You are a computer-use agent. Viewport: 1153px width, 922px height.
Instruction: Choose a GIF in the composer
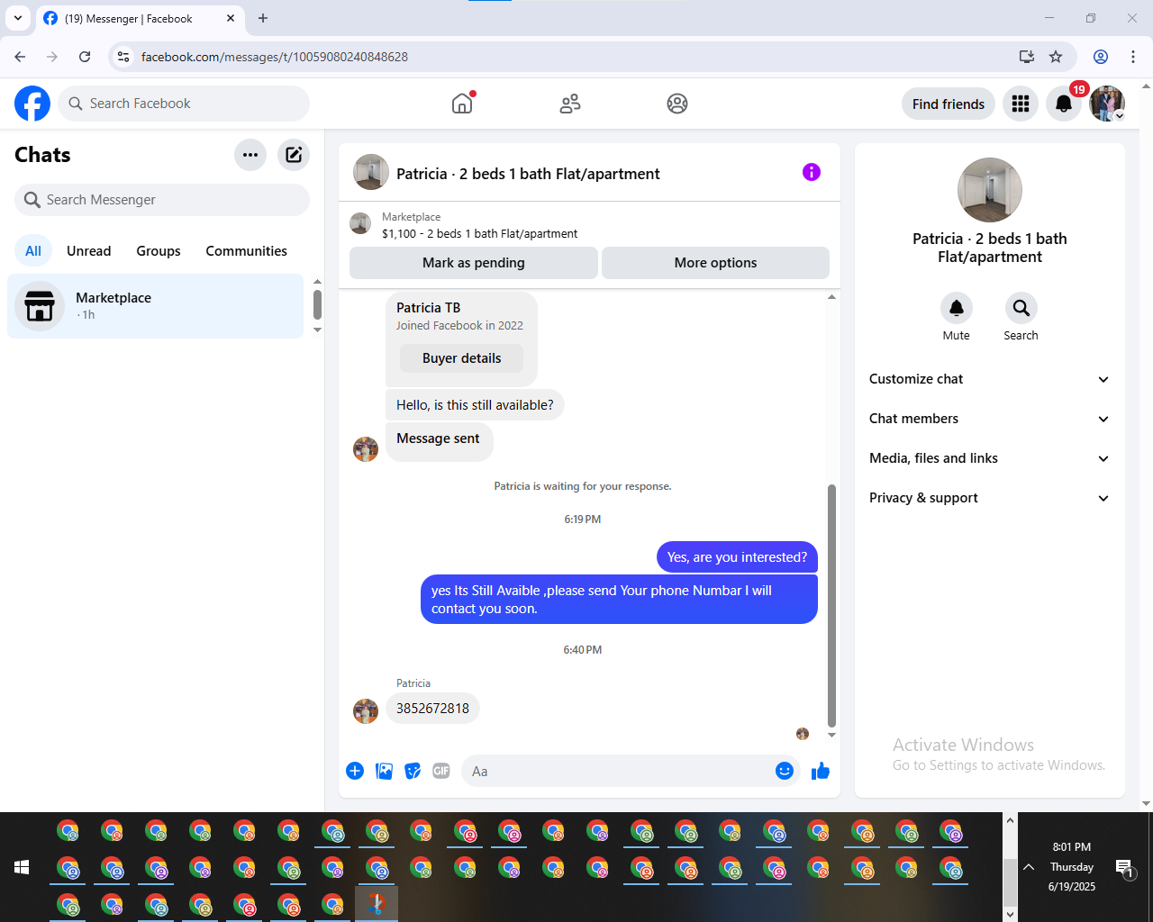point(441,771)
